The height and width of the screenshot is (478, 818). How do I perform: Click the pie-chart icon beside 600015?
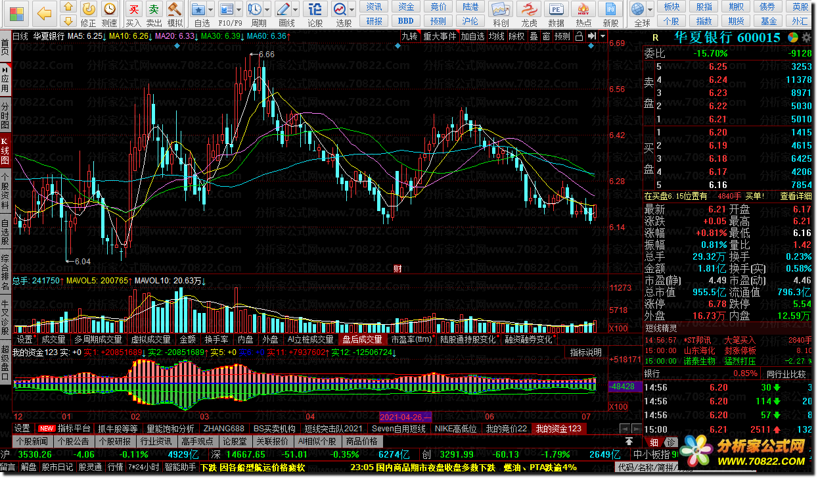point(794,37)
